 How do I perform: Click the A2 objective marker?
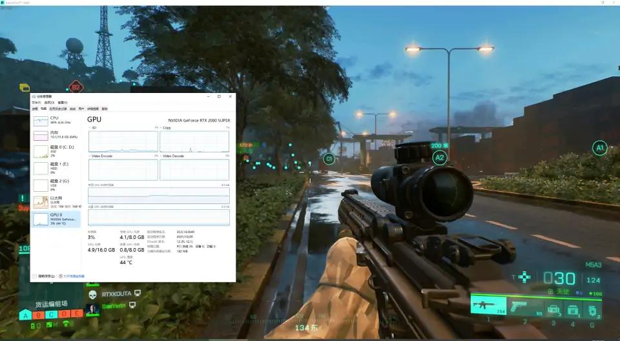[x=440, y=158]
